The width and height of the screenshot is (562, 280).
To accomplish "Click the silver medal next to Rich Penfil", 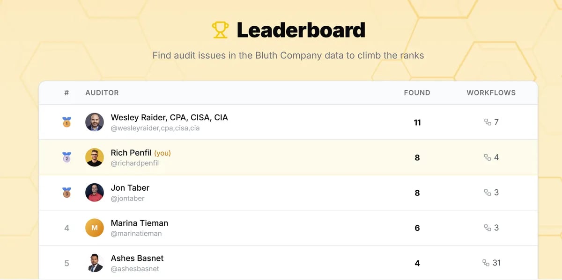I will tap(67, 158).
